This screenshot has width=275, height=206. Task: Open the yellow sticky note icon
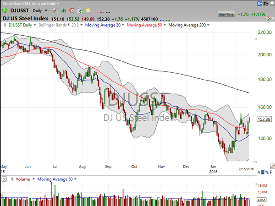tap(88, 11)
